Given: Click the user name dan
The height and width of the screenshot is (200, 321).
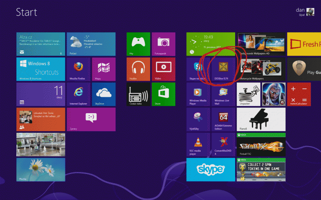Looking at the screenshot, I should [300, 10].
